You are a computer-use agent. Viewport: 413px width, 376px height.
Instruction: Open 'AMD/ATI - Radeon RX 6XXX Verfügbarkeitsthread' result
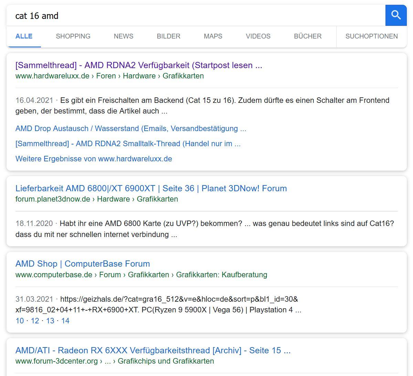click(x=153, y=351)
